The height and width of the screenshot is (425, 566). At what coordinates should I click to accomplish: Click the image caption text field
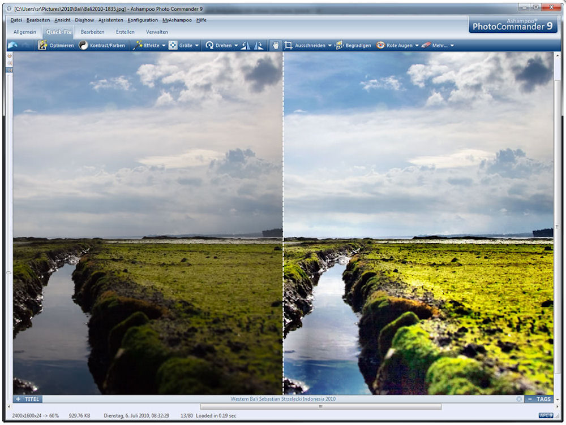point(283,399)
